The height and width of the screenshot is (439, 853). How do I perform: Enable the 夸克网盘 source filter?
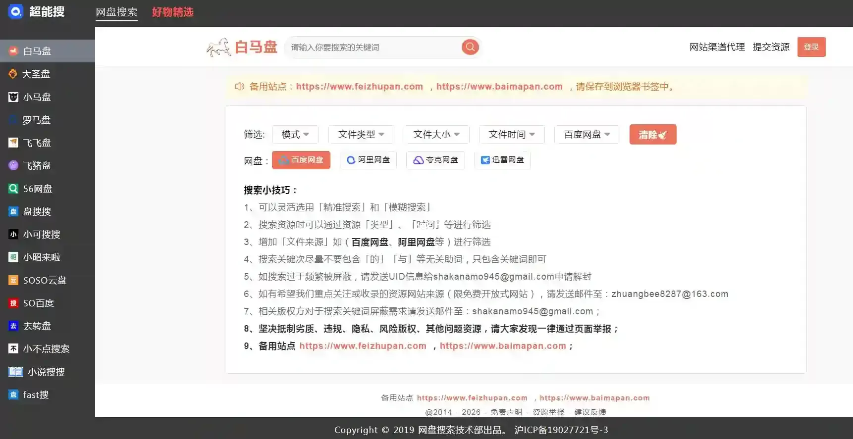[x=435, y=160]
